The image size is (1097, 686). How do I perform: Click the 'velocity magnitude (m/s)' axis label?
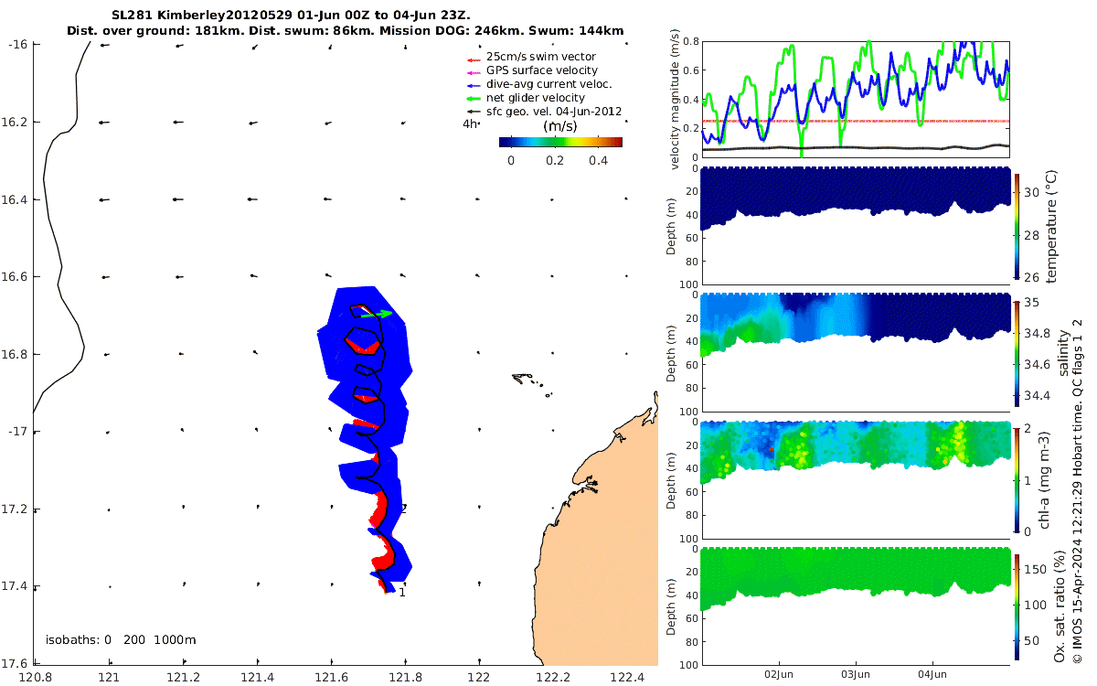pos(676,100)
